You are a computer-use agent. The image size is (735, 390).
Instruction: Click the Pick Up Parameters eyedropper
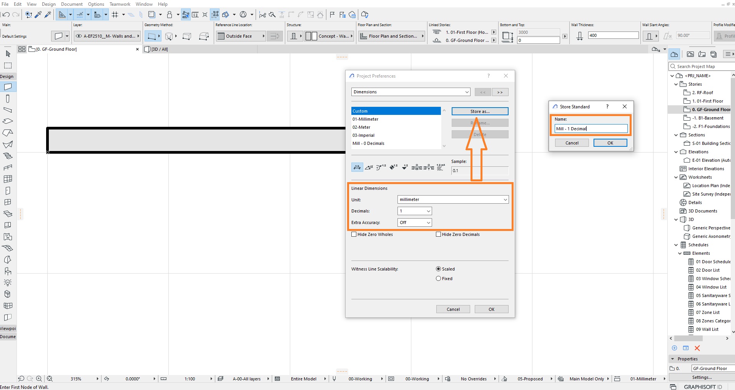pyautogui.click(x=38, y=15)
